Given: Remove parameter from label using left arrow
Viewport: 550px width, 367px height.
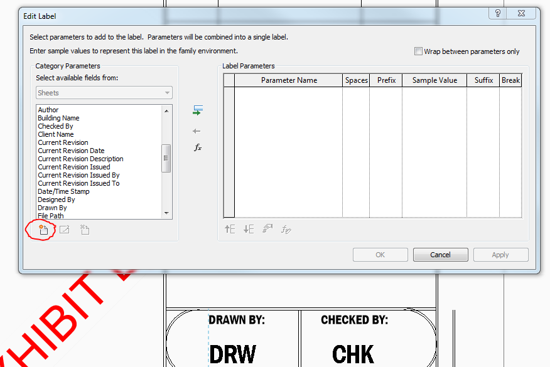Looking at the screenshot, I should tap(197, 131).
